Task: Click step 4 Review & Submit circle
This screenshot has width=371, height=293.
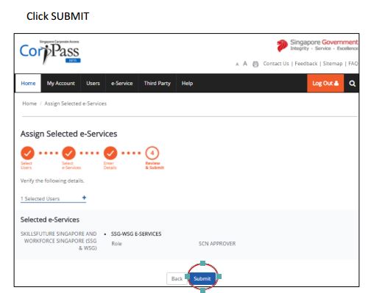Action: (152, 153)
